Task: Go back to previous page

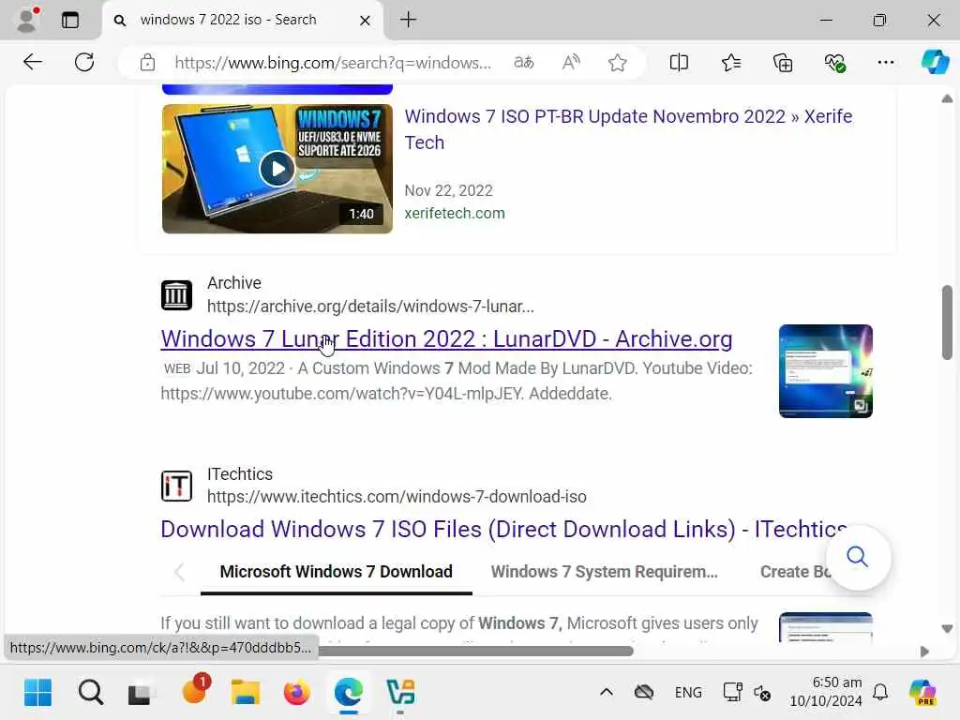Action: point(33,62)
